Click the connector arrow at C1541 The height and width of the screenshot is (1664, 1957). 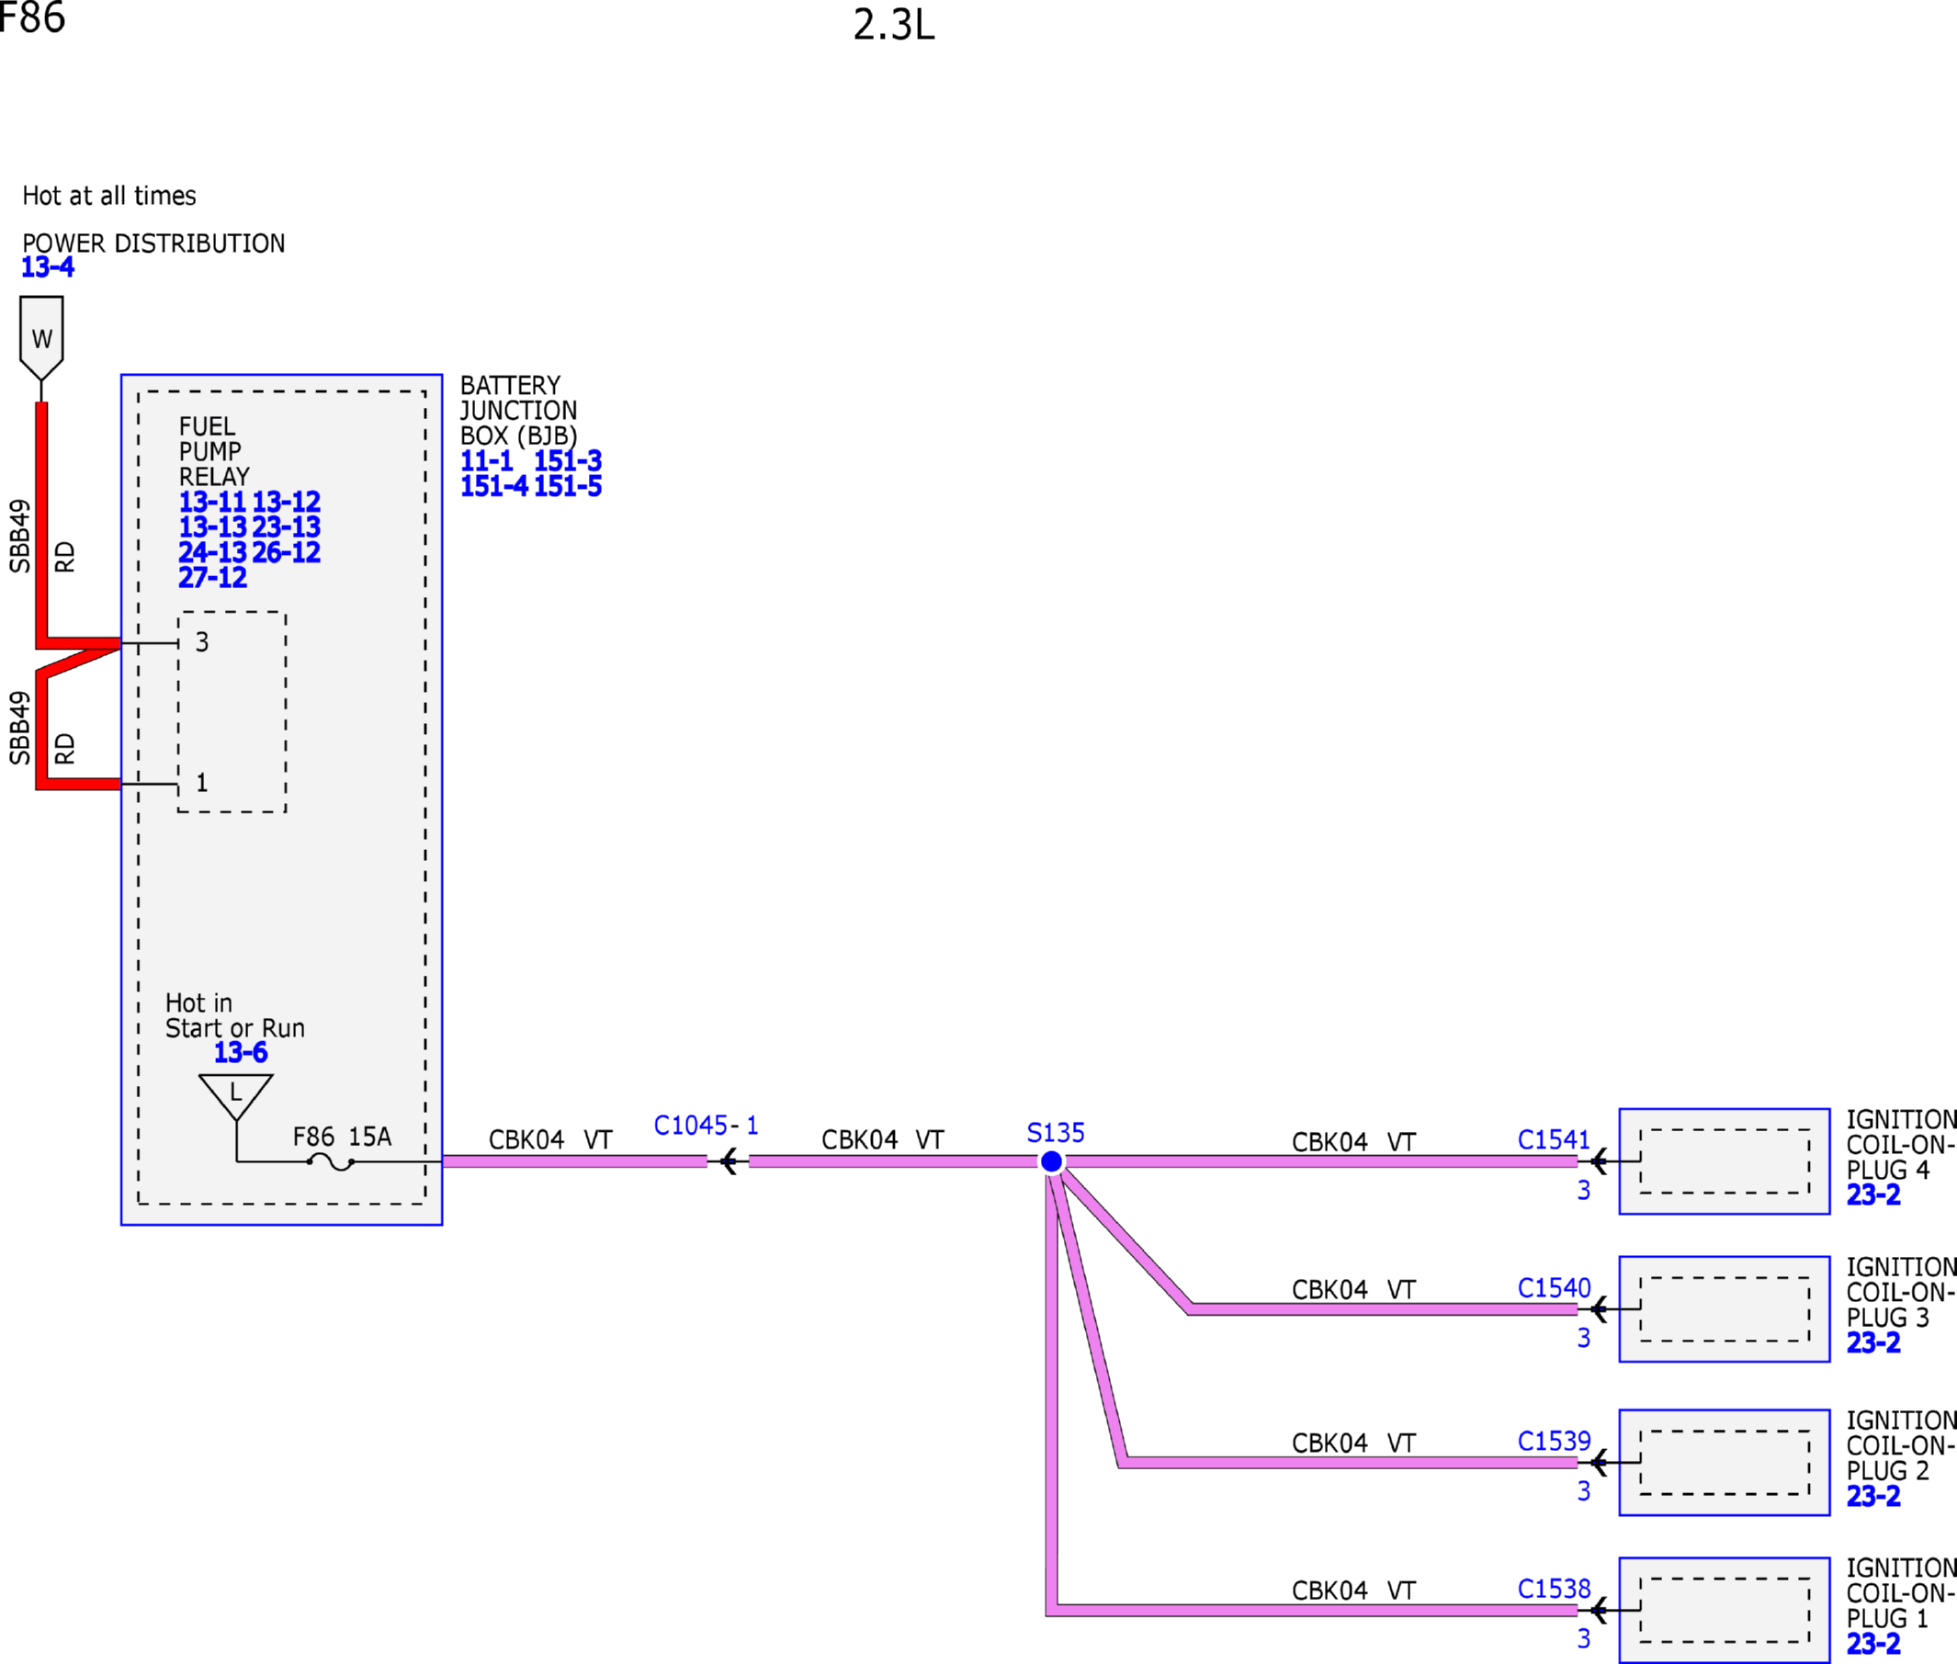1599,1162
